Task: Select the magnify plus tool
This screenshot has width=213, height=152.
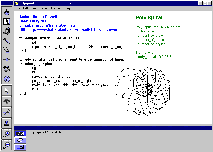Action: point(7,134)
